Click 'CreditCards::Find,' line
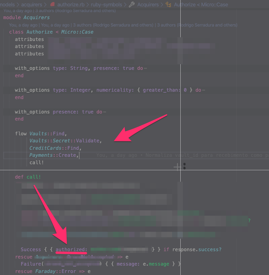The height and width of the screenshot is (275, 269). tap(55, 148)
